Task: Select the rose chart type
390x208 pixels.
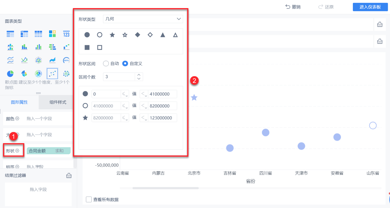Action: 24,73
